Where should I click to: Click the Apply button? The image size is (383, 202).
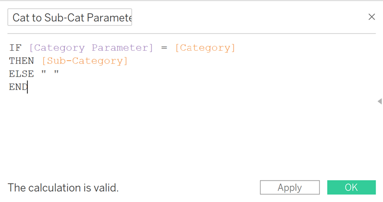pos(290,188)
